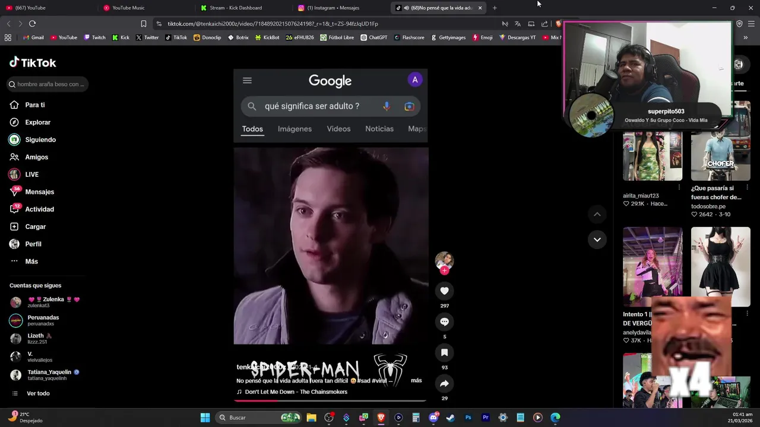The image size is (760, 427).
Task: Expand the video description with 'más'
Action: pos(416,380)
